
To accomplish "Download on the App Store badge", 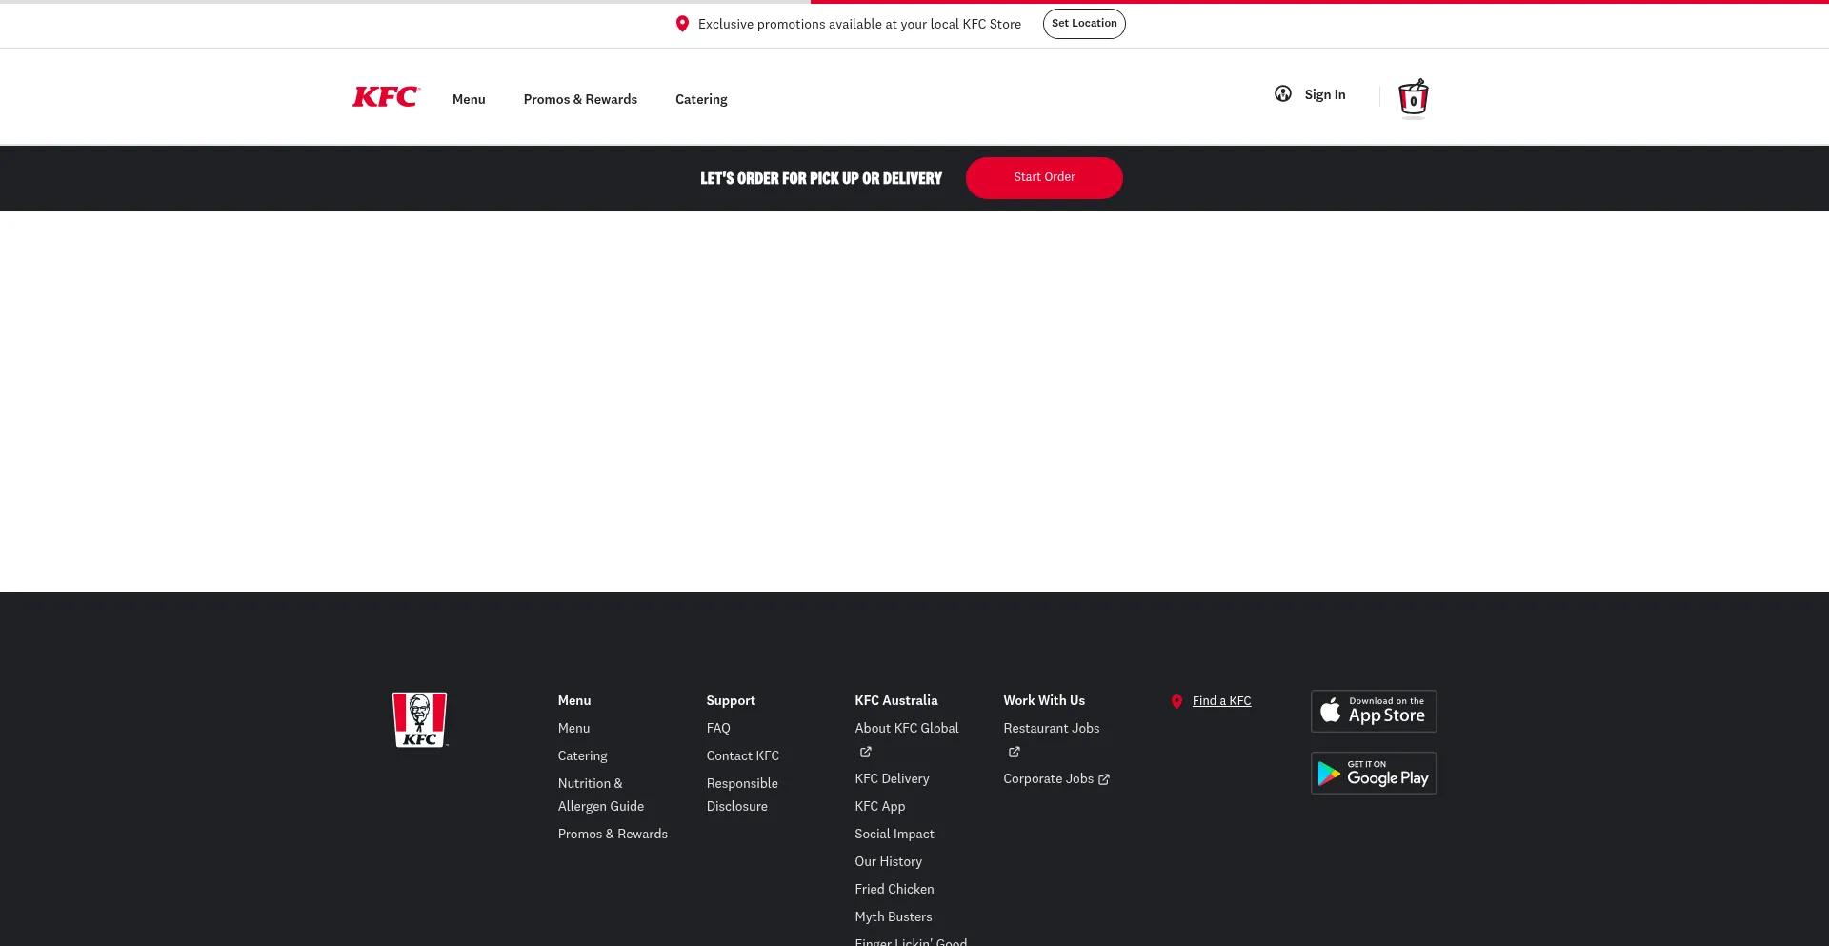I will pos(1373,711).
